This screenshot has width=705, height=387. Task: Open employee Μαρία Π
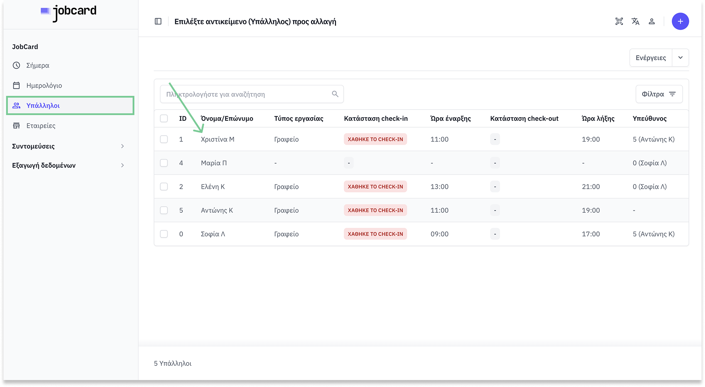214,163
